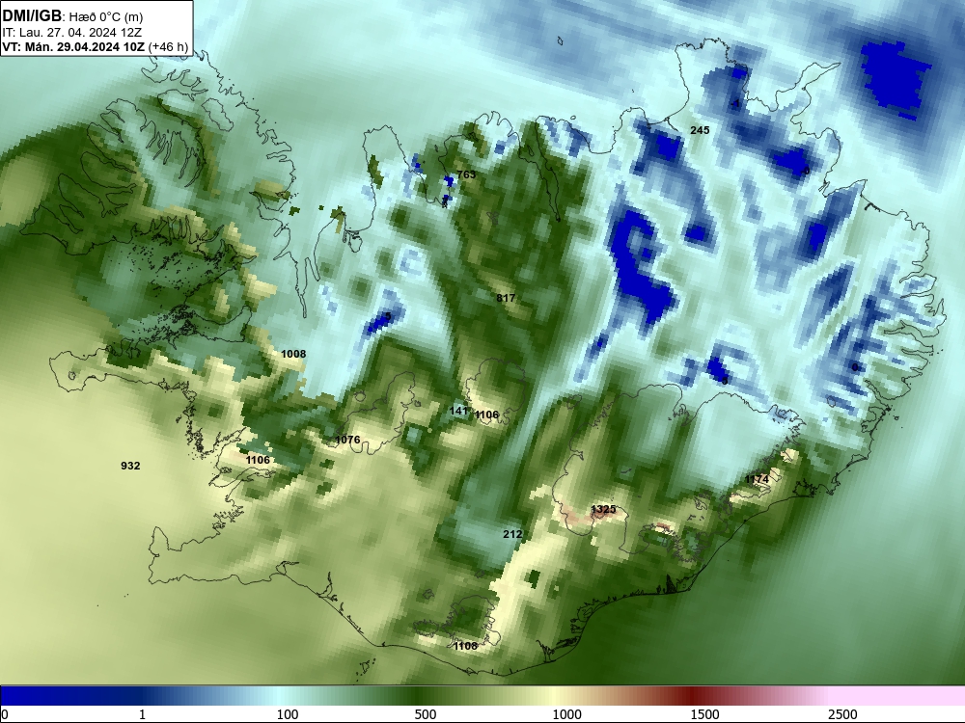The image size is (965, 723).
Task: Click the 2500 tick label on color scale
Action: (x=842, y=714)
